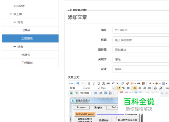The image size is (169, 122).
Task: Click the 设计 field showing qinxc
Action: pyautogui.click(x=141, y=69)
